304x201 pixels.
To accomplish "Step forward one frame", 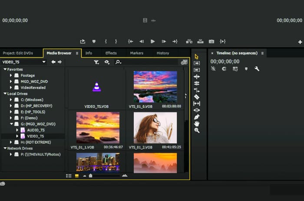I will pyautogui.click(x=164, y=42).
